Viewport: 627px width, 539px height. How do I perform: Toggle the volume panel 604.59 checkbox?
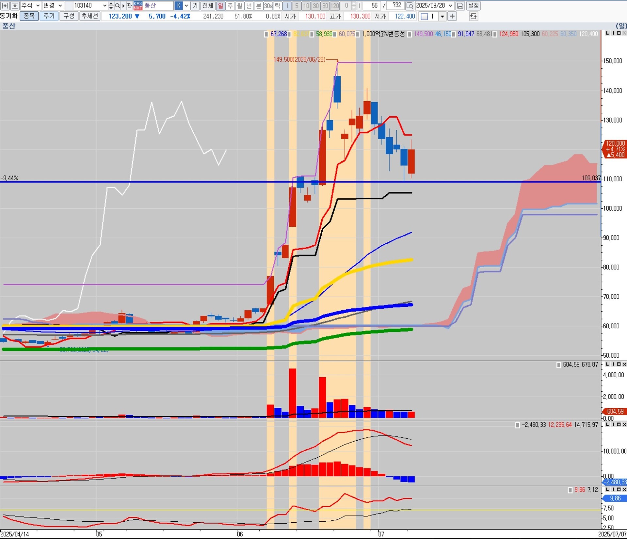coord(559,365)
